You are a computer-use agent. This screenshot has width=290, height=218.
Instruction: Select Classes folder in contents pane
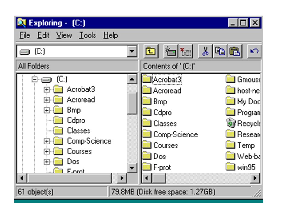coord(159,123)
